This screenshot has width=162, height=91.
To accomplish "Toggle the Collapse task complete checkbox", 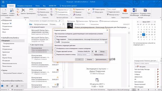I will [x=155, y=74].
